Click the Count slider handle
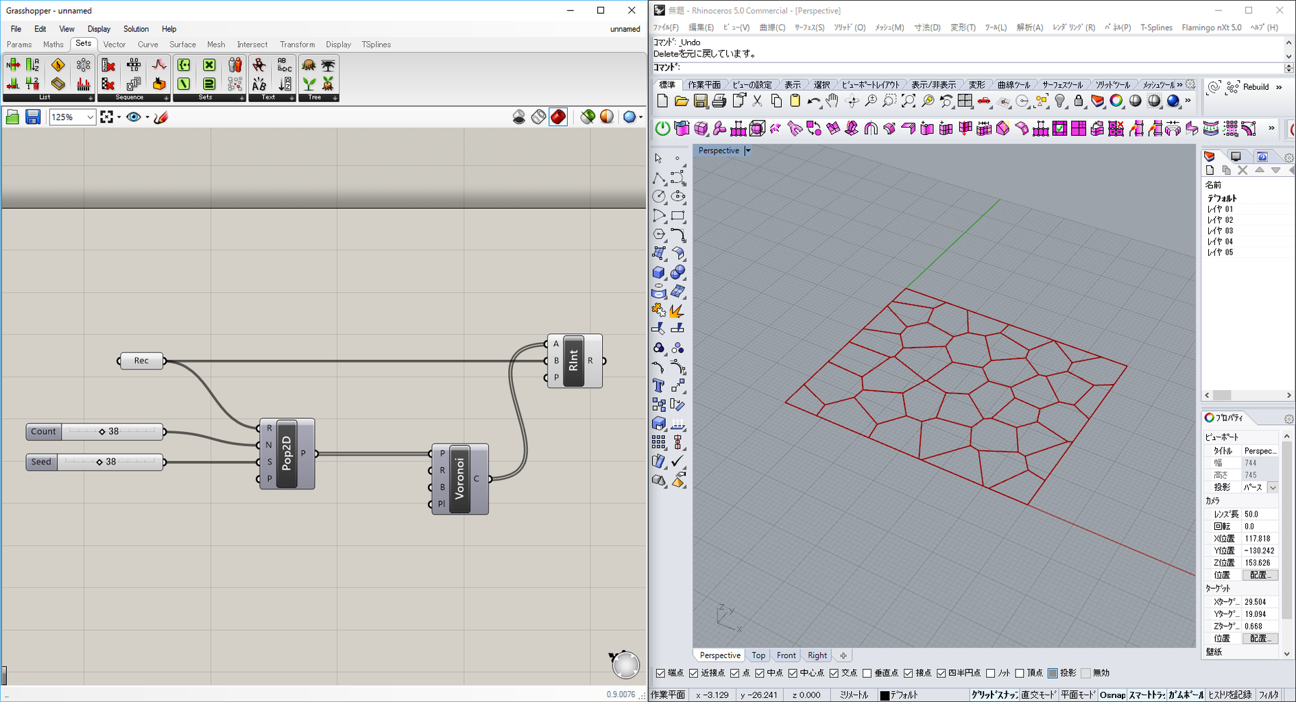Image resolution: width=1296 pixels, height=702 pixels. pyautogui.click(x=102, y=432)
